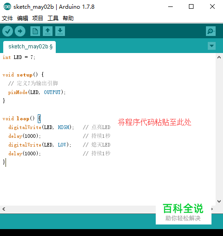Create a new sketch with New icon
This screenshot has height=236, width=223.
[x=35, y=31]
